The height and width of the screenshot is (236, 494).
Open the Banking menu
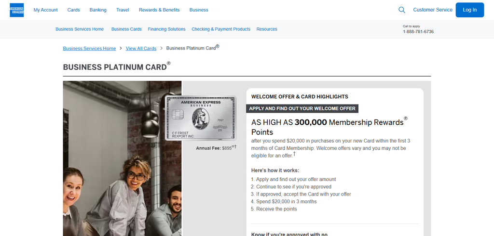pos(98,10)
